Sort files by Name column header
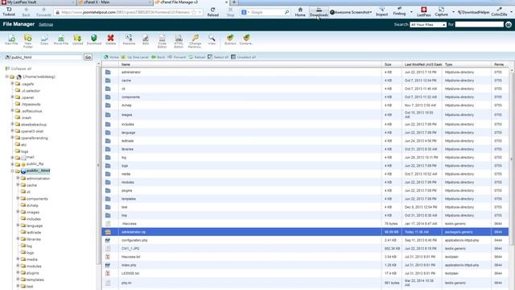The height and width of the screenshot is (290, 515). pyautogui.click(x=126, y=64)
